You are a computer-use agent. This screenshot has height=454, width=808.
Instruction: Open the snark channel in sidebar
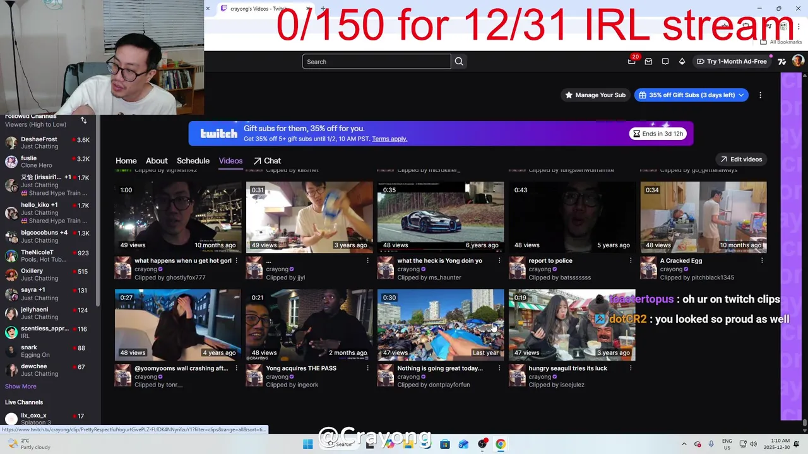tap(50, 351)
